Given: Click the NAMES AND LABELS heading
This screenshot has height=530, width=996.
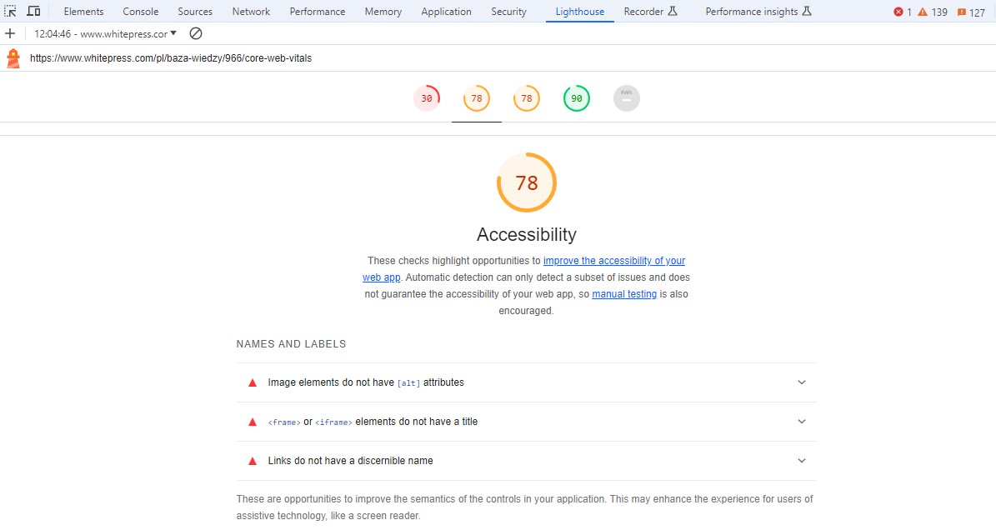Looking at the screenshot, I should (291, 344).
